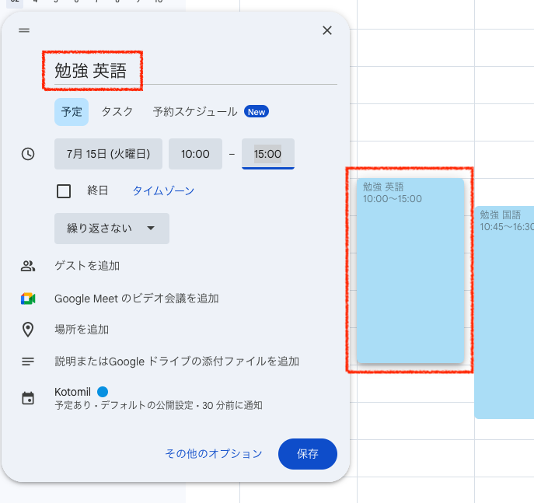
Task: Switch to the 予約スケジュール tab
Action: pos(195,112)
